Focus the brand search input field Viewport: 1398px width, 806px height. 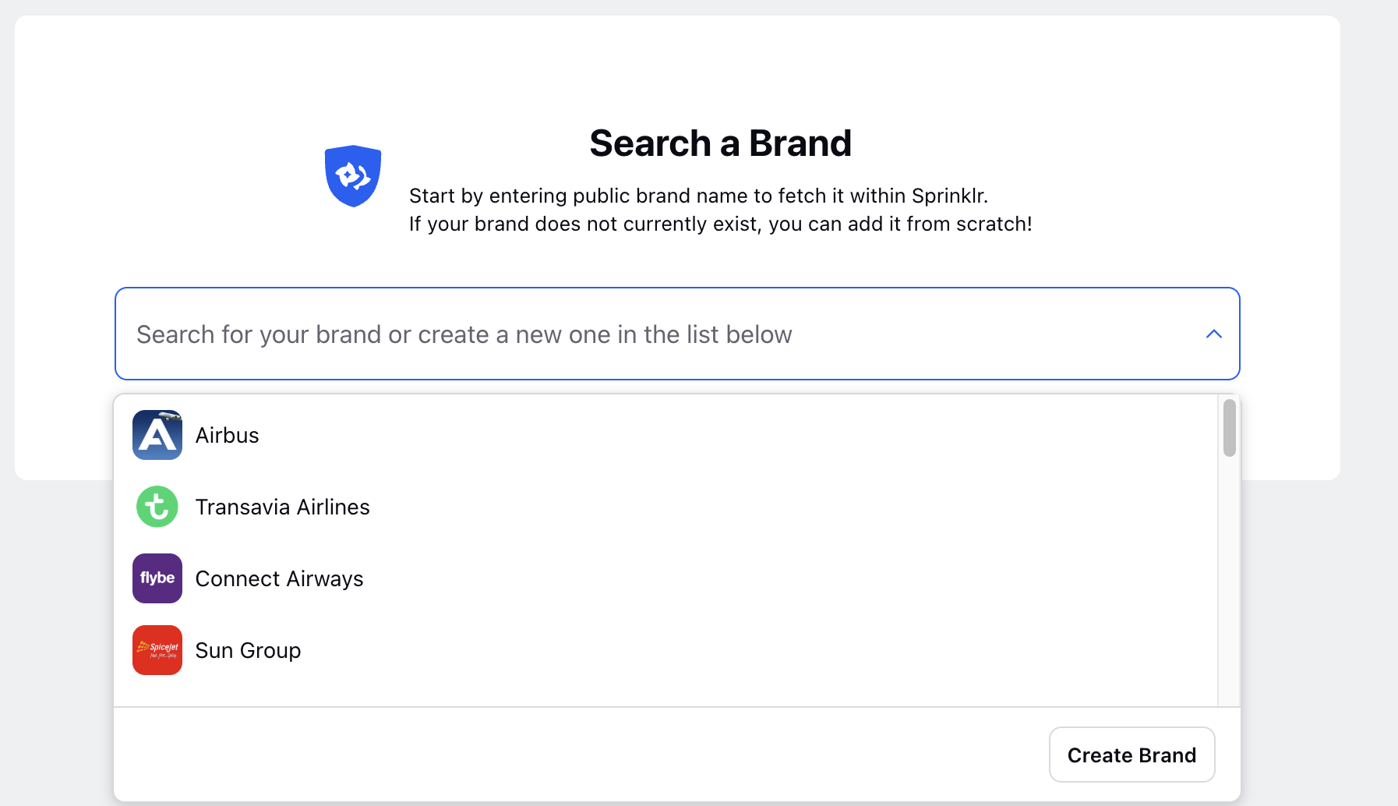[x=677, y=334]
